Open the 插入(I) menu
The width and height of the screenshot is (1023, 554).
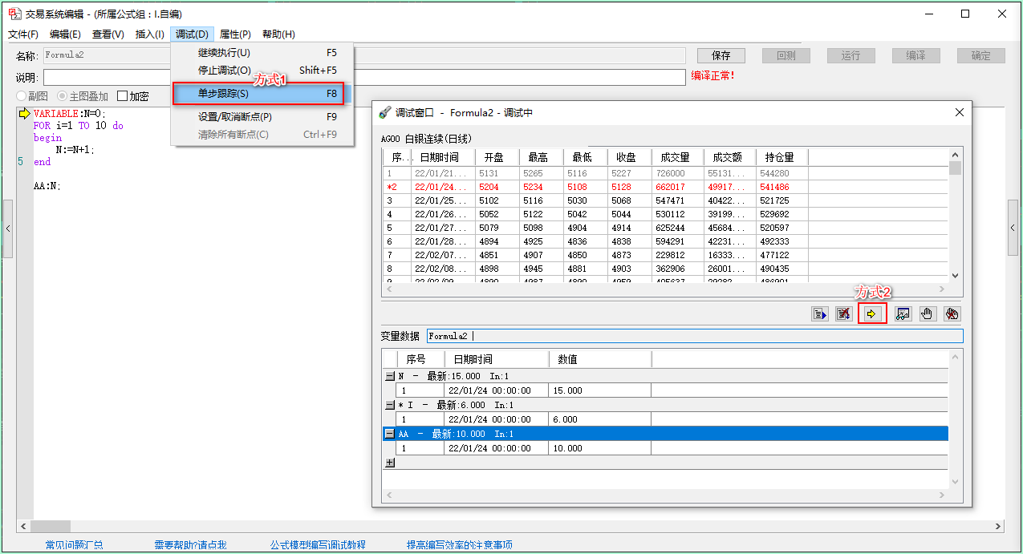(x=150, y=34)
